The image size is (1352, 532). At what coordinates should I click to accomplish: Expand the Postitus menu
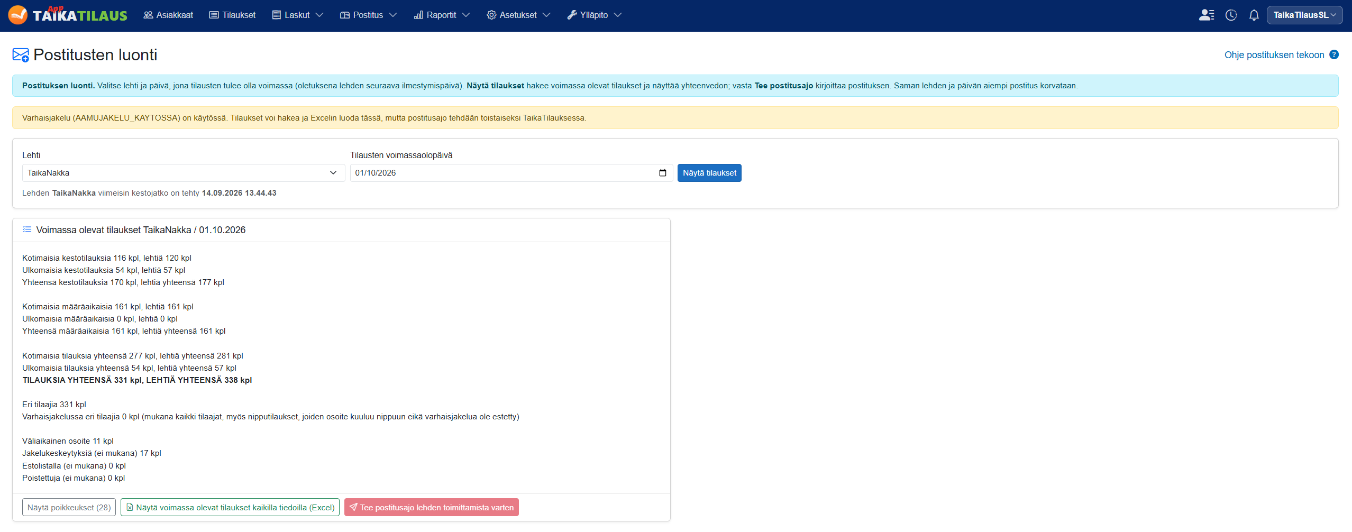(368, 15)
